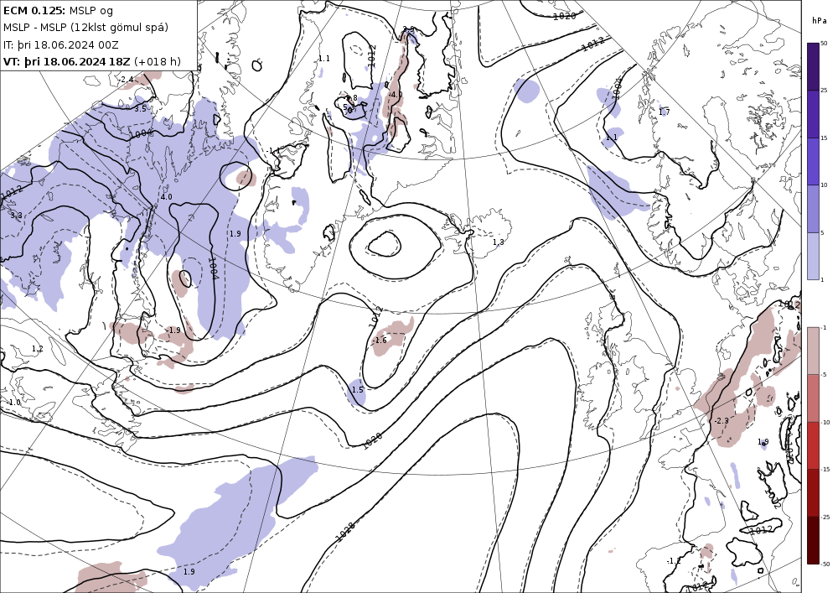Click the 'MSLP - MSLP (12klst gömul spá)' line
The width and height of the screenshot is (838, 593).
point(85,28)
